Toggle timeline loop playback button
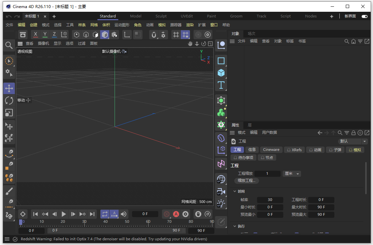Viewport: 373px width, 245px height. [105, 214]
